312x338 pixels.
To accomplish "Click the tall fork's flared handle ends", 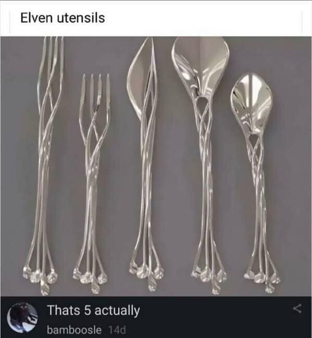I will coord(40,279).
